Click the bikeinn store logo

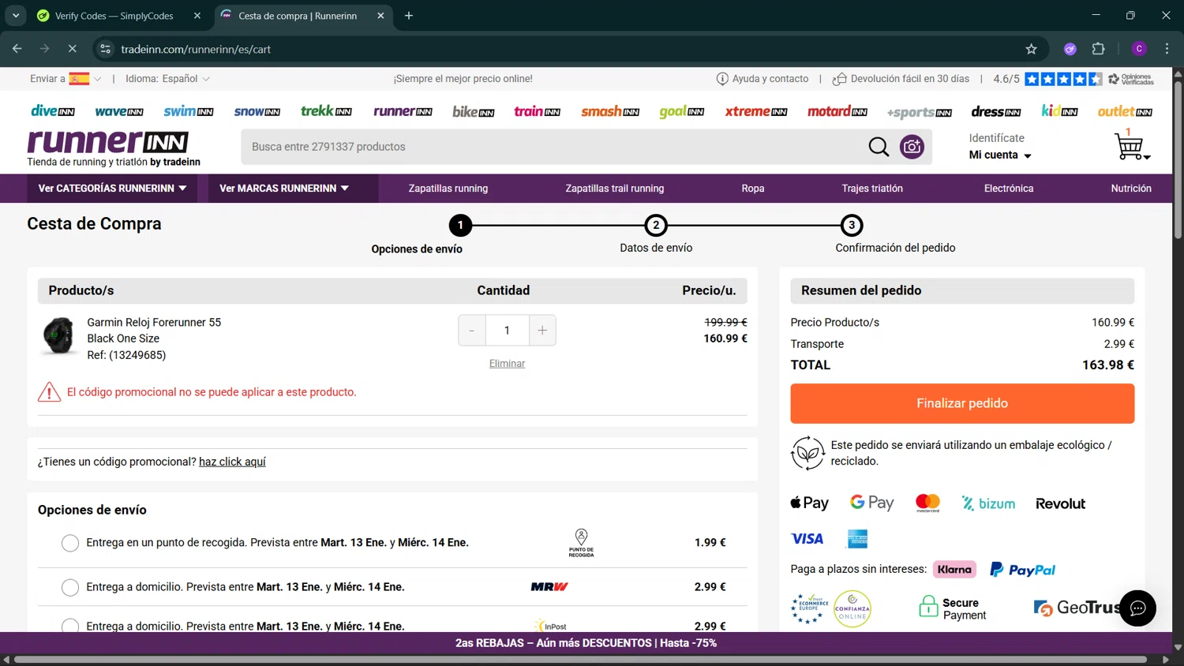[x=473, y=111]
